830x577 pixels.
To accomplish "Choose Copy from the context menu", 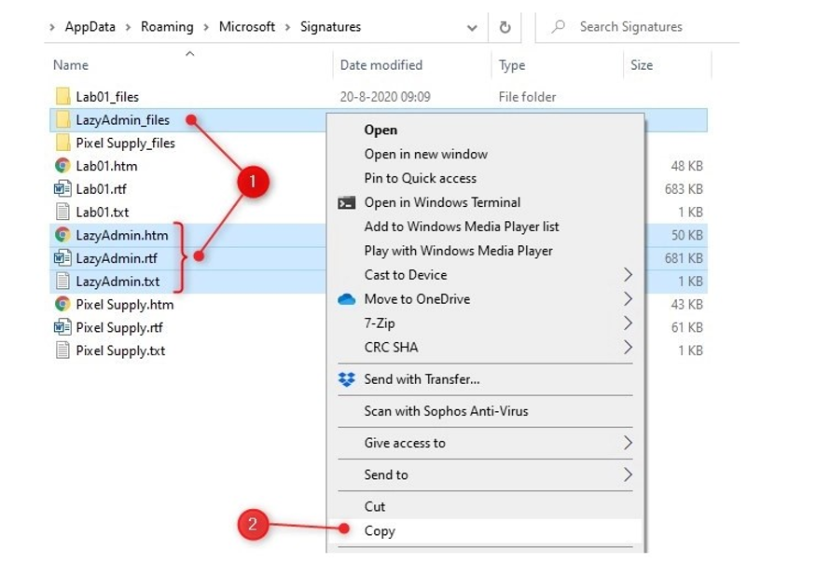I will pos(380,531).
